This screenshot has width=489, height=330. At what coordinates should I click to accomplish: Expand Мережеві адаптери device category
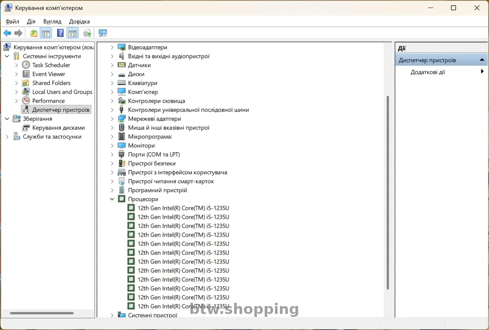(x=112, y=119)
